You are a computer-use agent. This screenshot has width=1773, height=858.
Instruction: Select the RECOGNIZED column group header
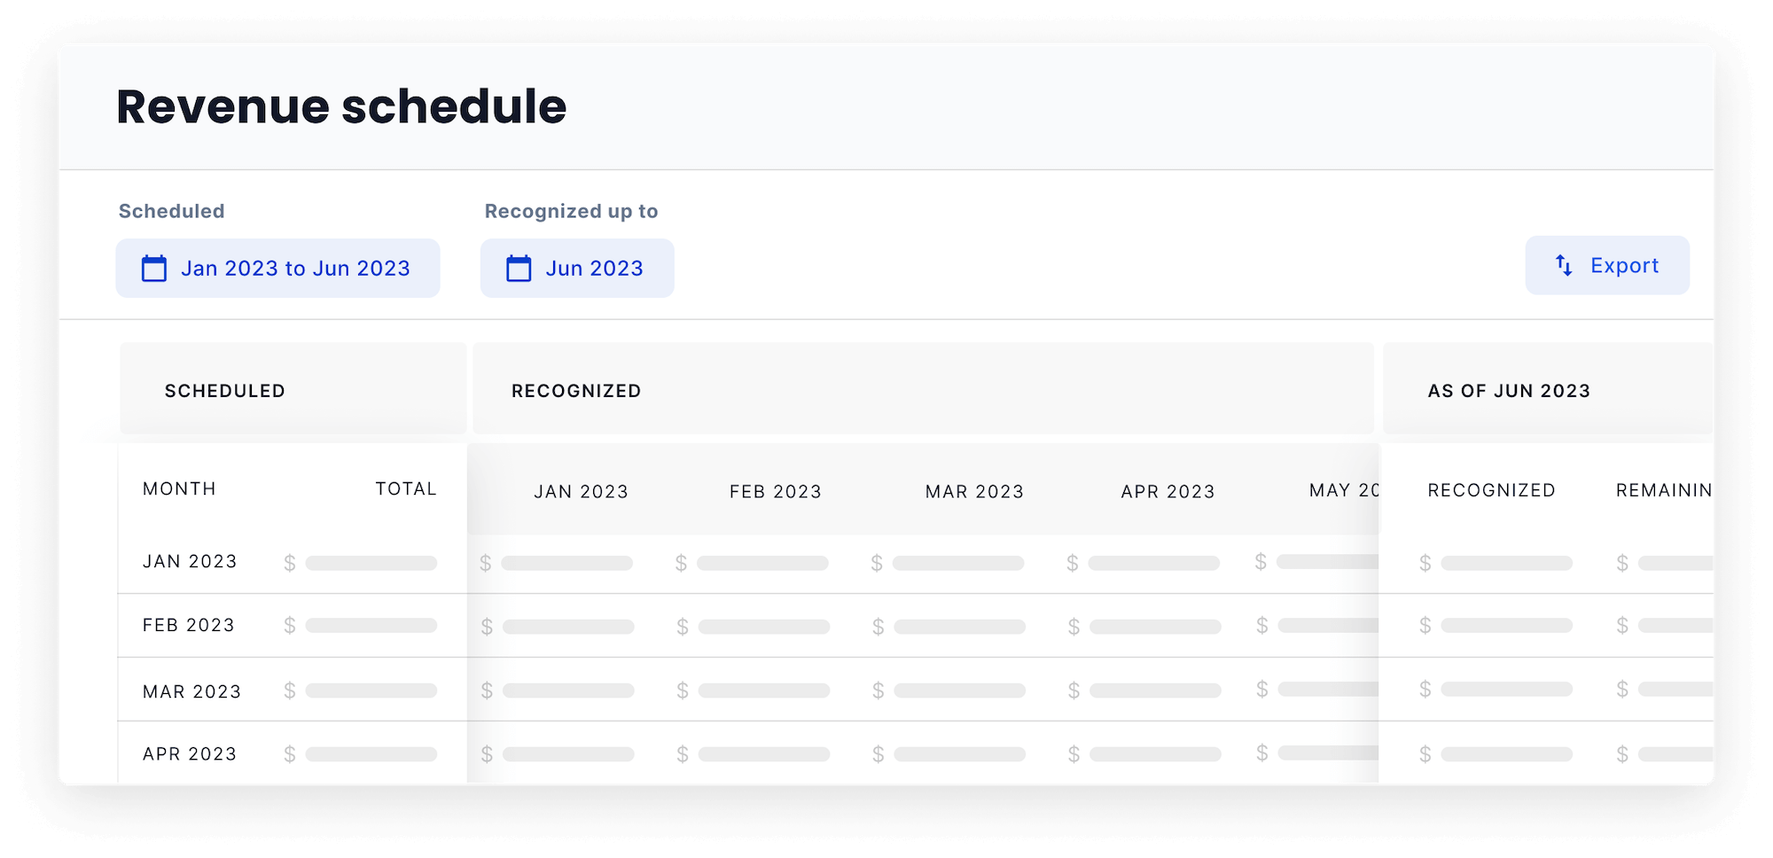[575, 390]
